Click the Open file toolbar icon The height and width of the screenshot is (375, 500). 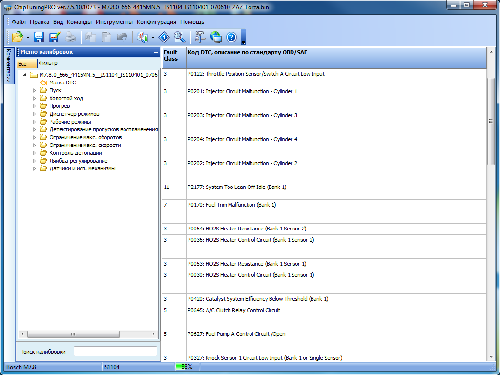18,37
